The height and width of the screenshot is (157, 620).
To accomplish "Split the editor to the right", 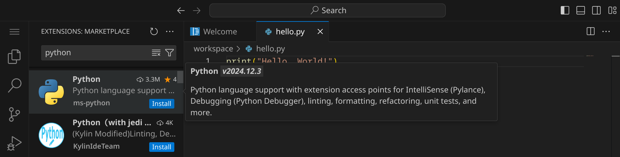I will tap(590, 31).
